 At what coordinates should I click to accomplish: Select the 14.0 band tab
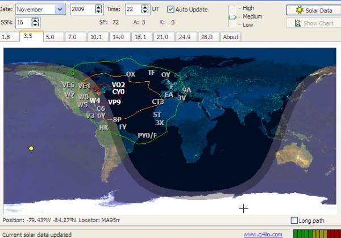click(118, 37)
